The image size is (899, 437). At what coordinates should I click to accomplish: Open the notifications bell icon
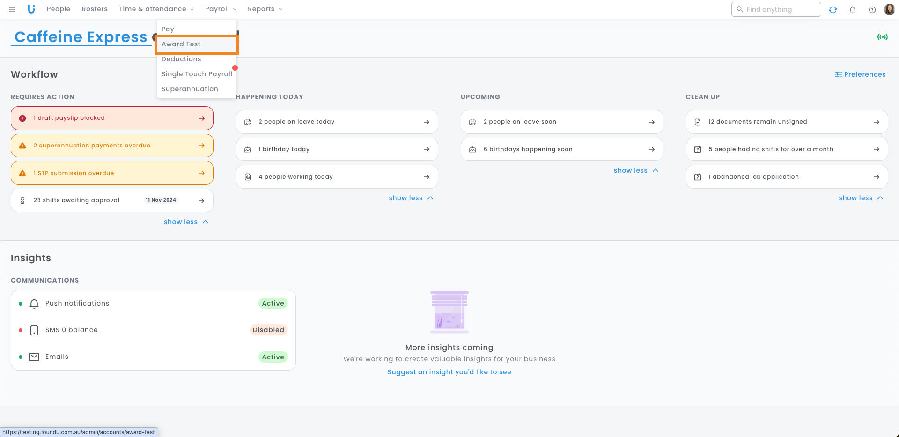(853, 9)
